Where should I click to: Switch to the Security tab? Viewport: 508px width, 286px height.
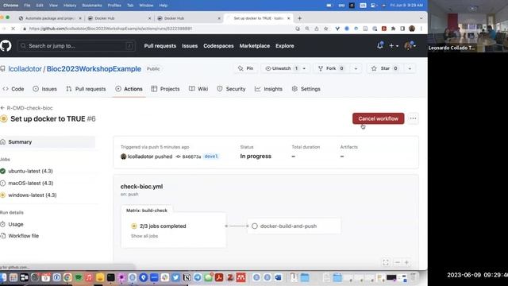click(x=231, y=89)
